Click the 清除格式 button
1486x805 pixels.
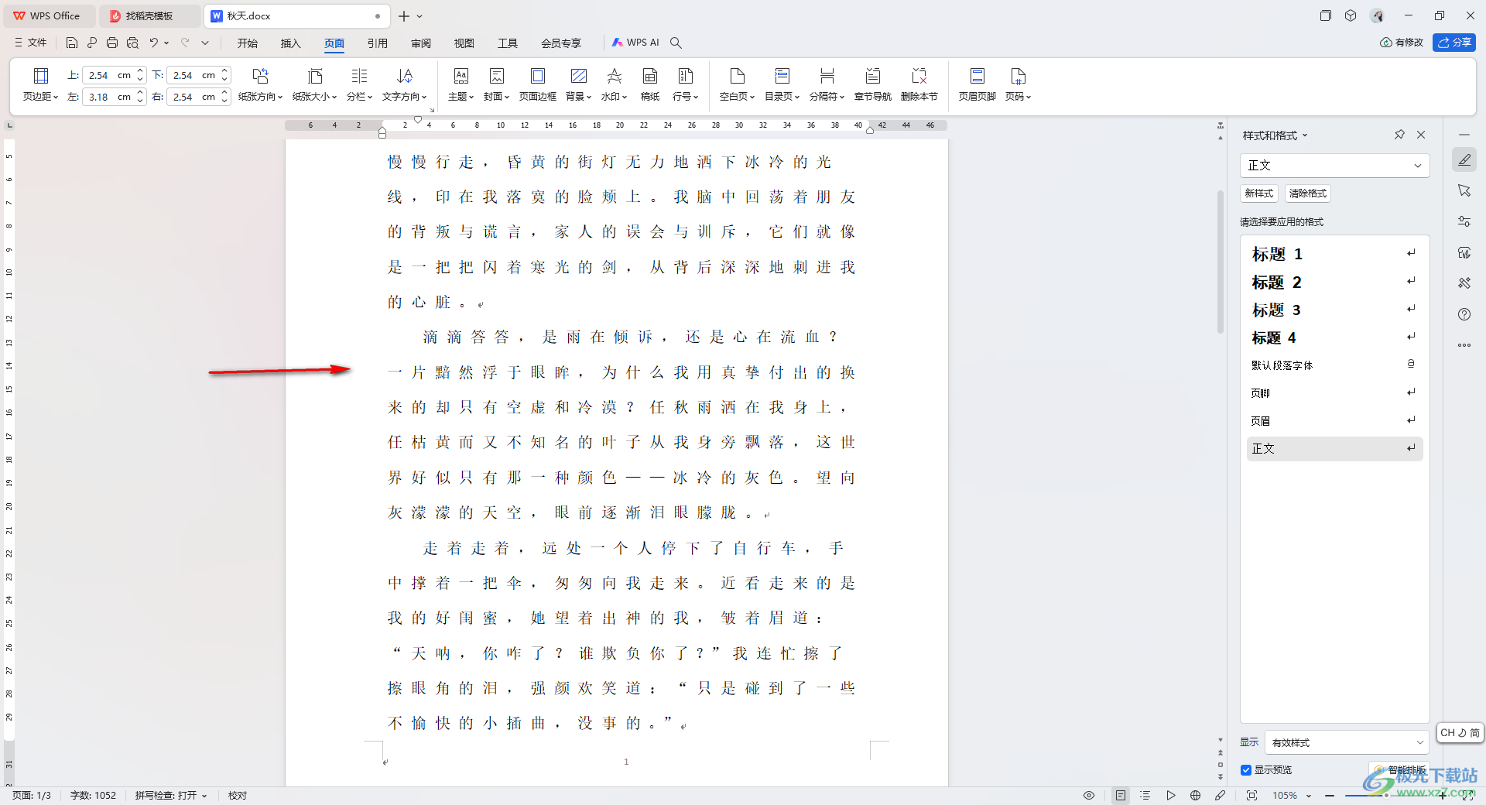(x=1307, y=194)
